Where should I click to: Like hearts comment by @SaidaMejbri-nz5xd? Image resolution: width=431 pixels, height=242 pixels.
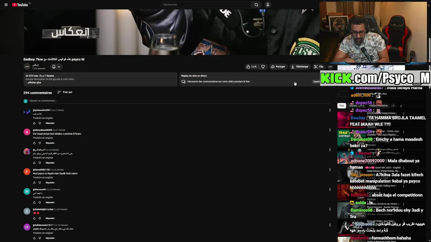(x=34, y=218)
